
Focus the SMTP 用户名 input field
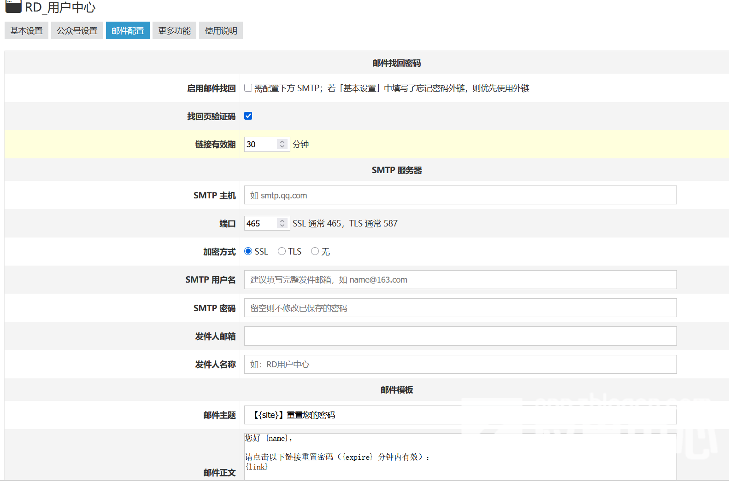click(460, 280)
